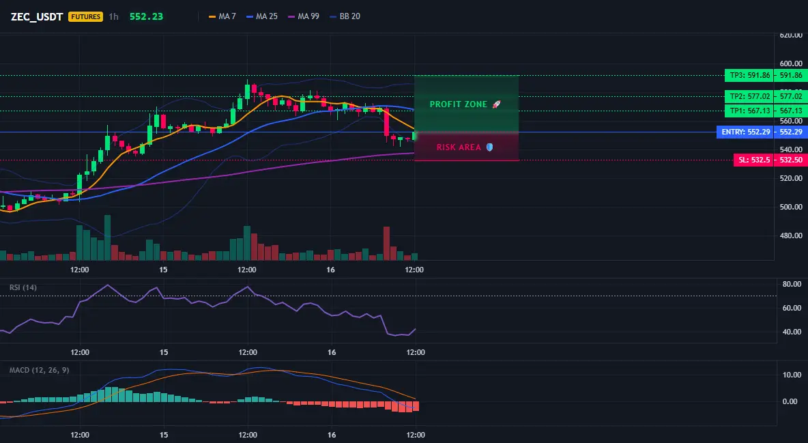Click the TP1: 567.13 label

pos(749,111)
